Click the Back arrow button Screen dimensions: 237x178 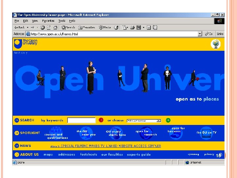click(19, 27)
